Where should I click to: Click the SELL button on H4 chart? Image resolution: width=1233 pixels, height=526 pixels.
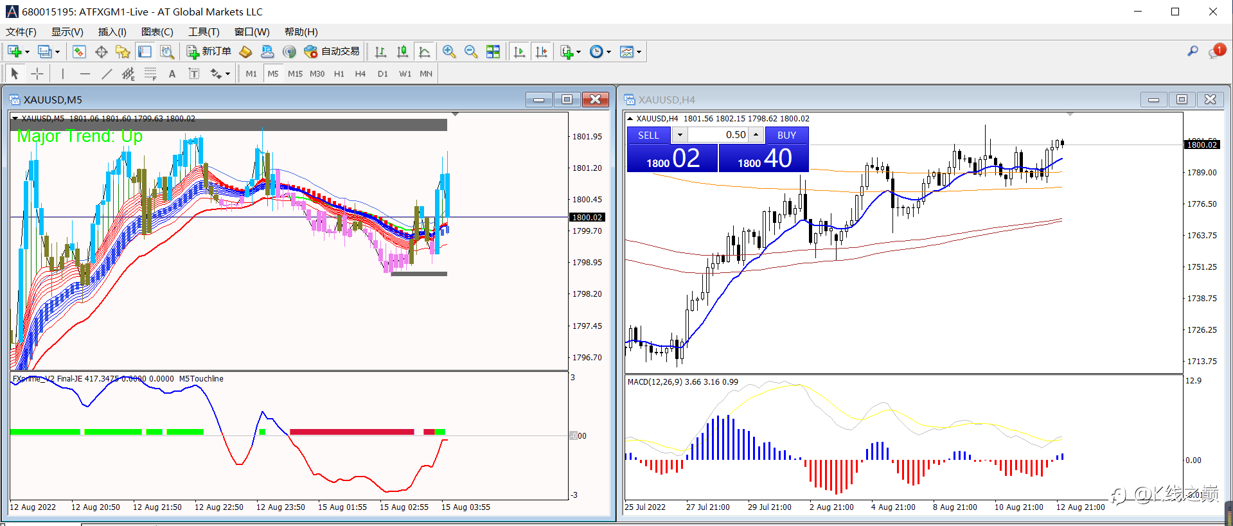[648, 135]
